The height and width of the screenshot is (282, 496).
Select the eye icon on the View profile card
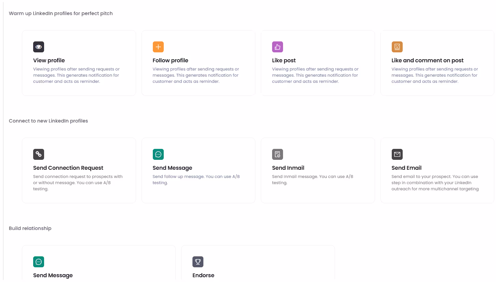point(39,47)
